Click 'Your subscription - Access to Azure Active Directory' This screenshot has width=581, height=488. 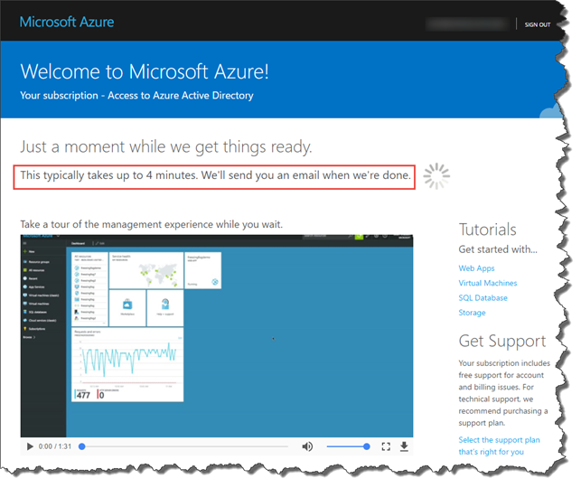point(136,96)
